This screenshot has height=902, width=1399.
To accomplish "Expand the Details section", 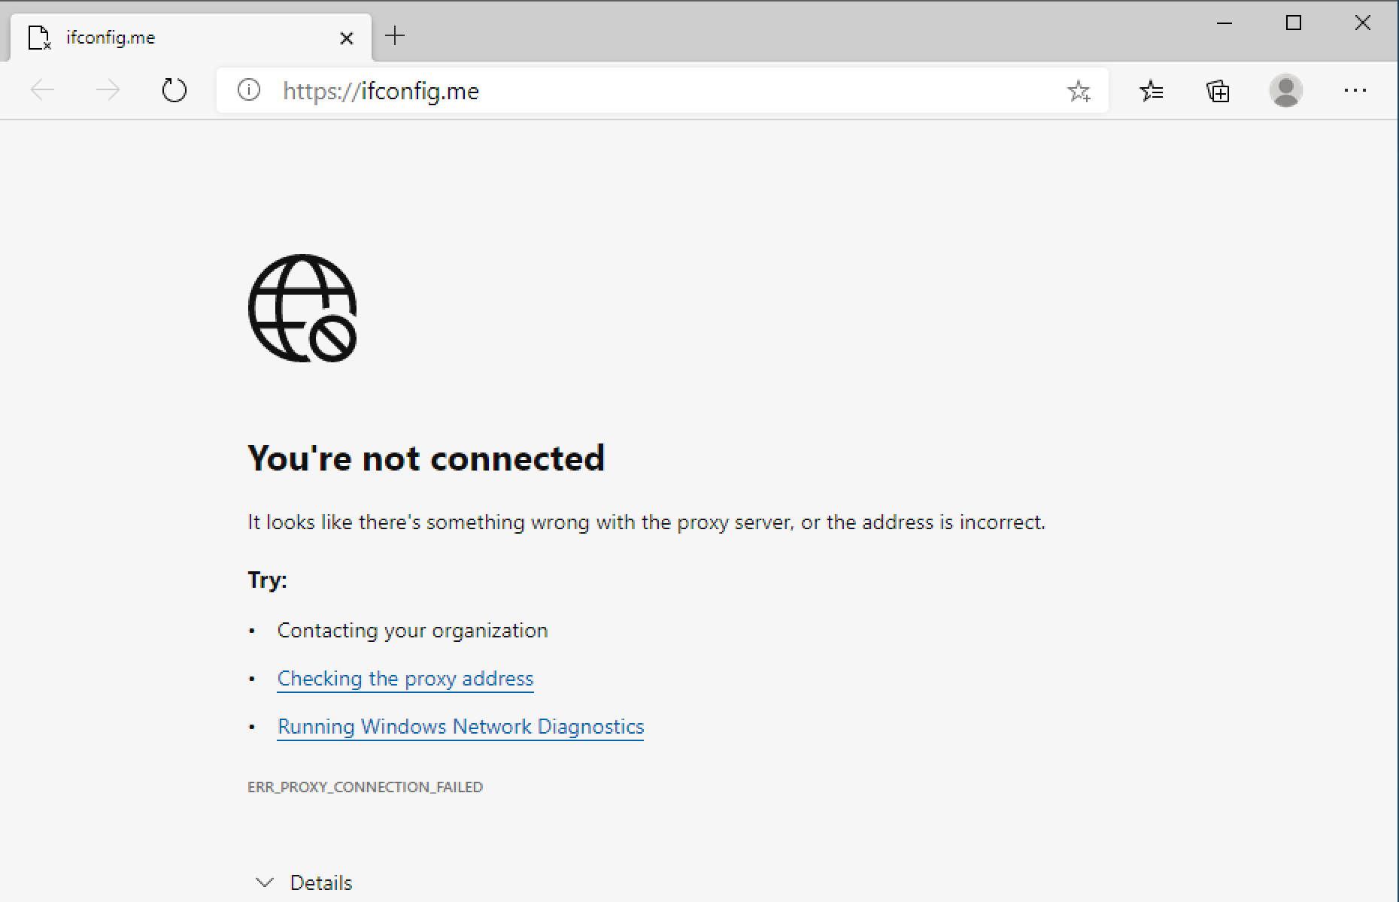I will [304, 882].
